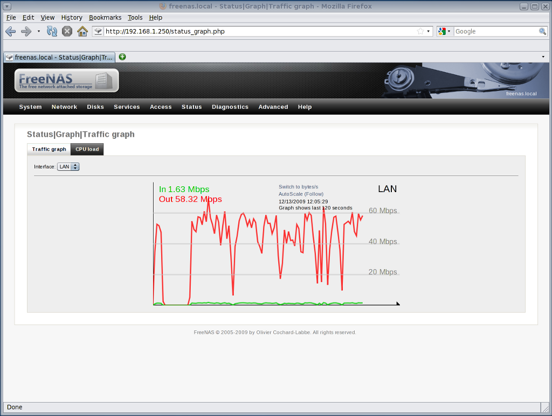This screenshot has width=552, height=416.
Task: Expand the URL bar history dropdown
Action: pos(429,31)
